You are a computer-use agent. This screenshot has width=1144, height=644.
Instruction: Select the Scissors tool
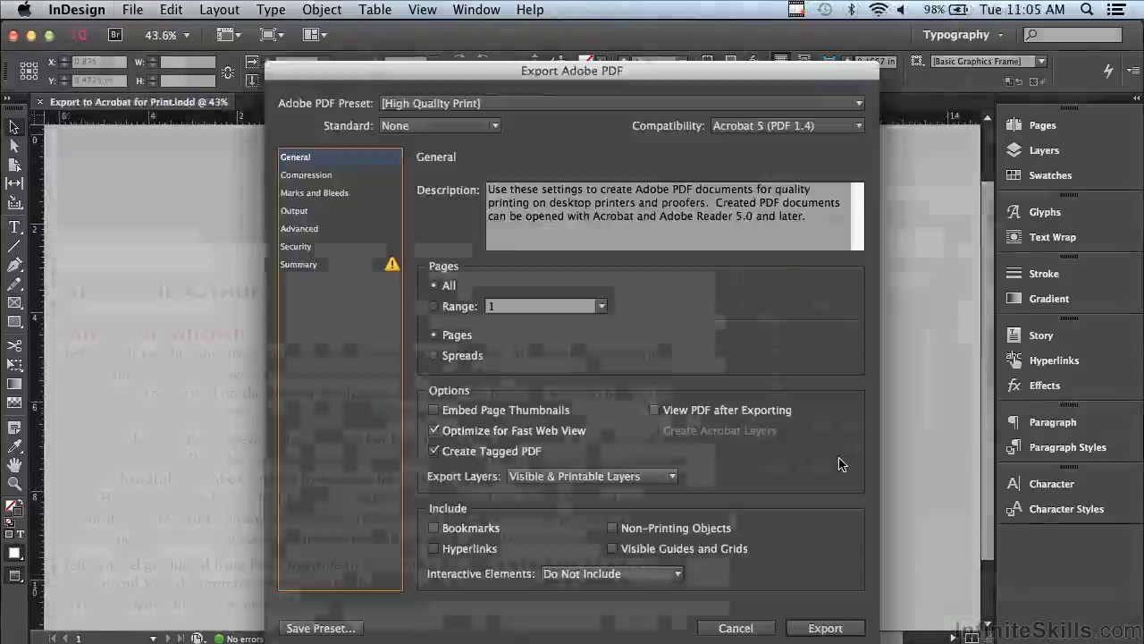[14, 345]
